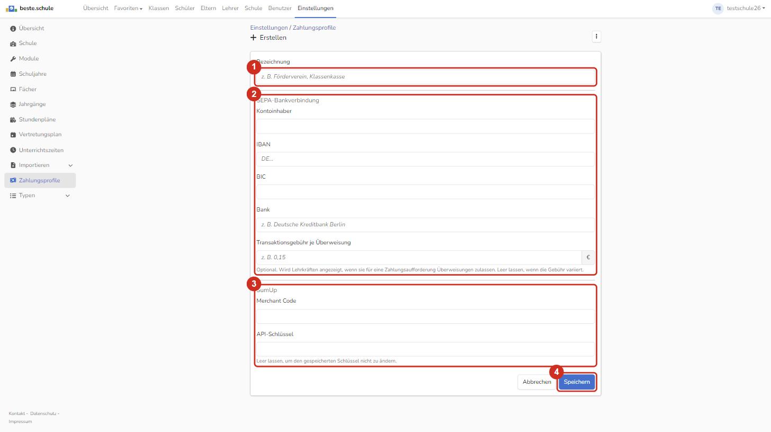Open the testschule26 account dropdown
771x432 pixels.
pyautogui.click(x=746, y=8)
